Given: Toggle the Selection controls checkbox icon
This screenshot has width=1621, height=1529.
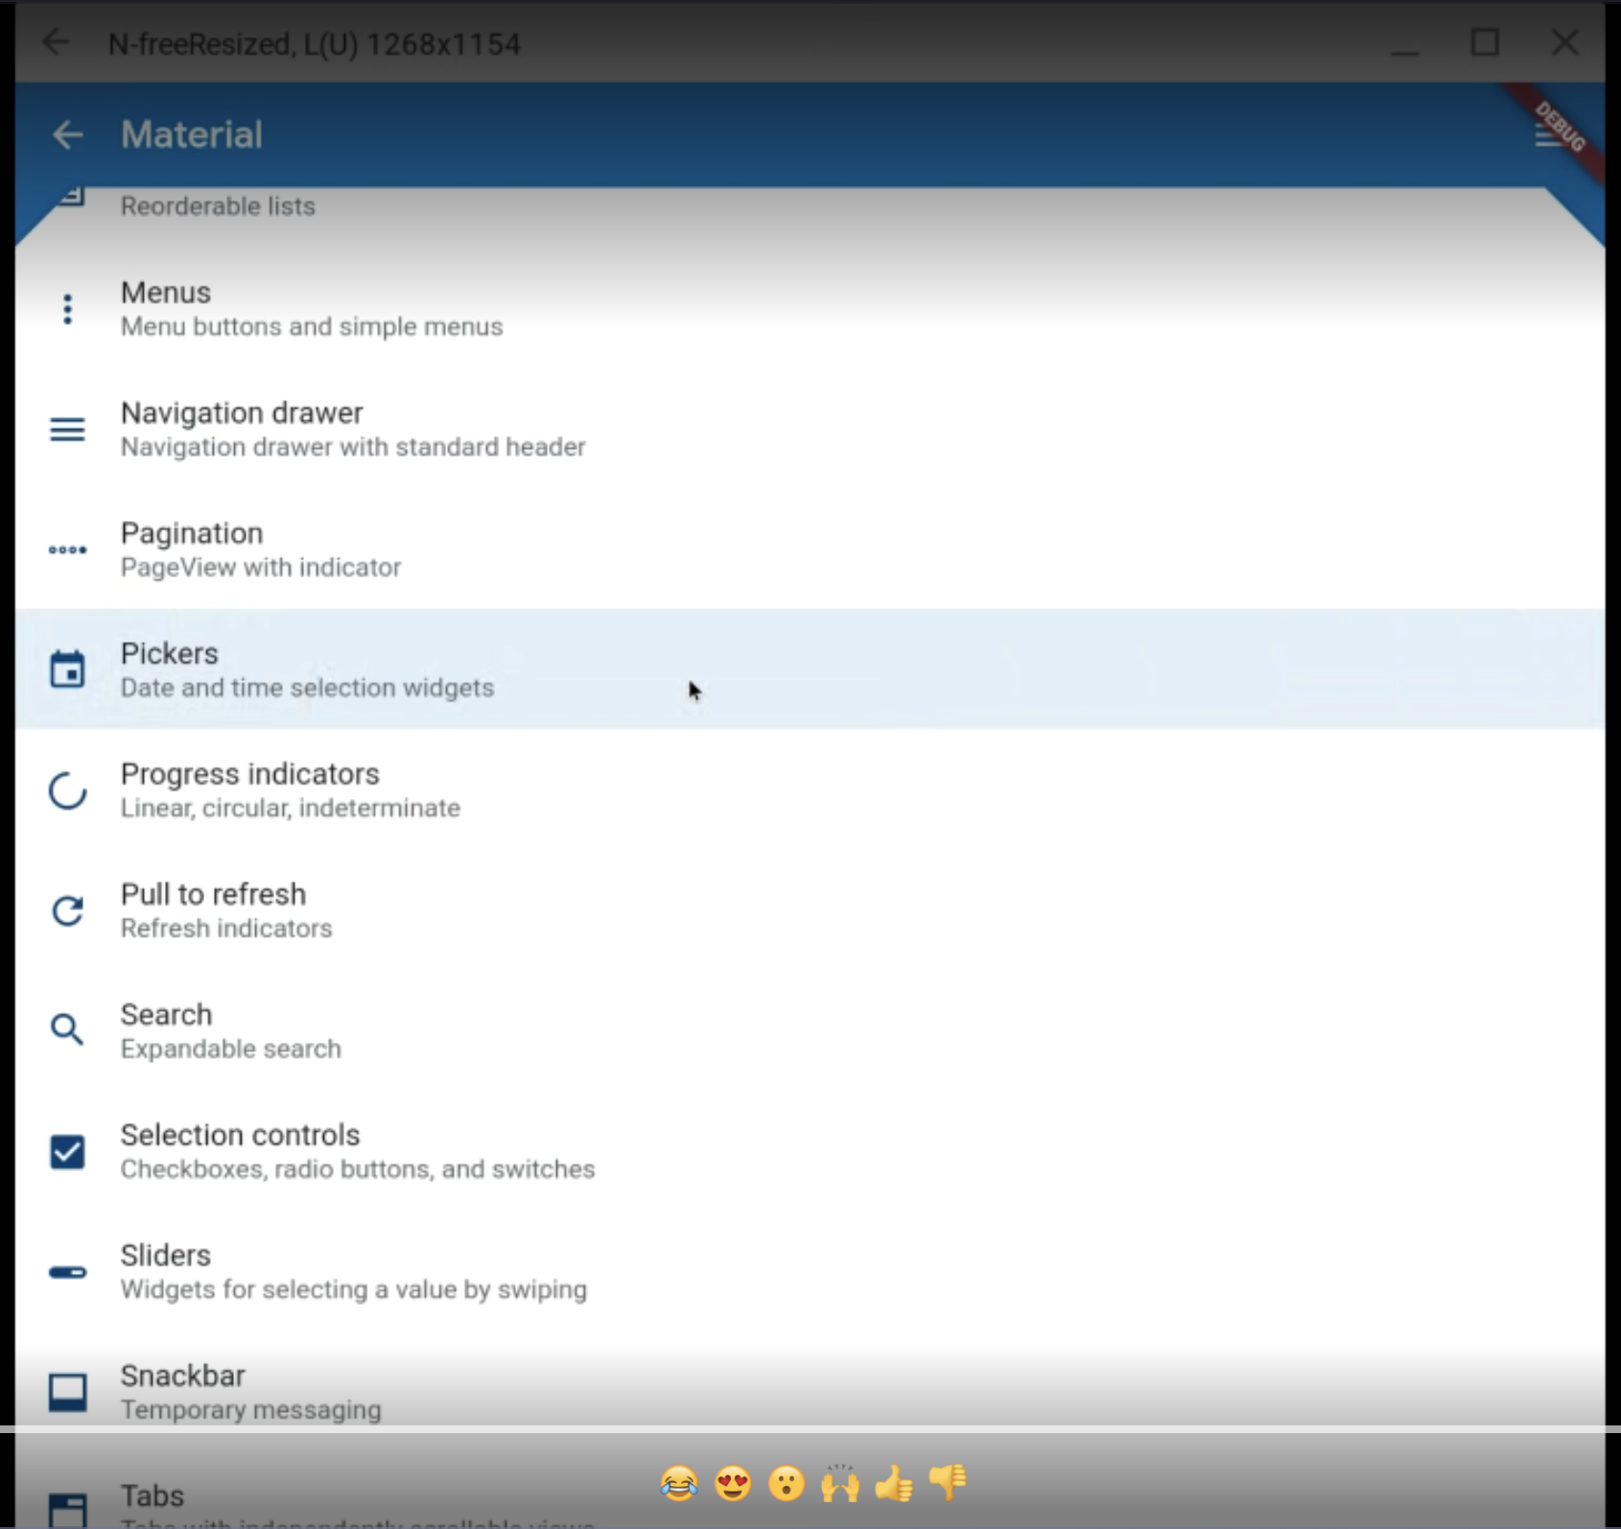Looking at the screenshot, I should click(66, 1151).
